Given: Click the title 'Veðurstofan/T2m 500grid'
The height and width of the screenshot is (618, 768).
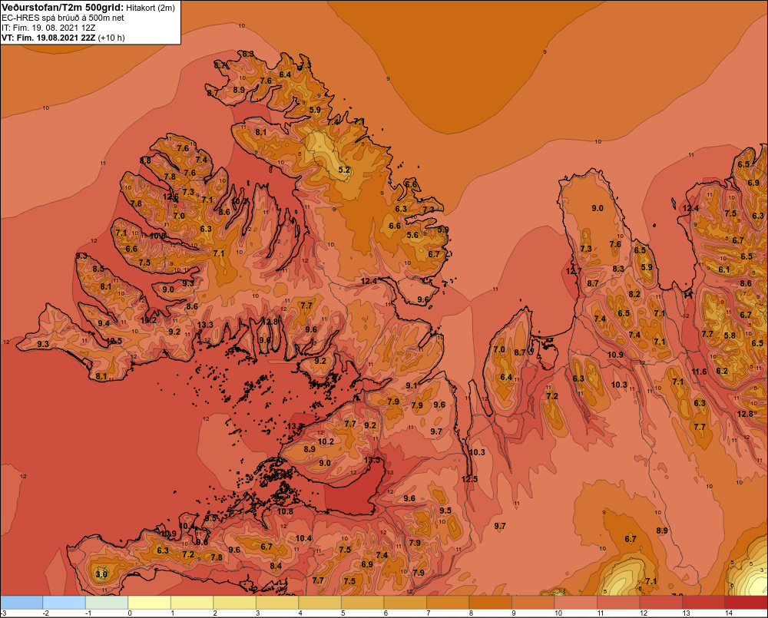Looking at the screenshot, I should (63, 7).
